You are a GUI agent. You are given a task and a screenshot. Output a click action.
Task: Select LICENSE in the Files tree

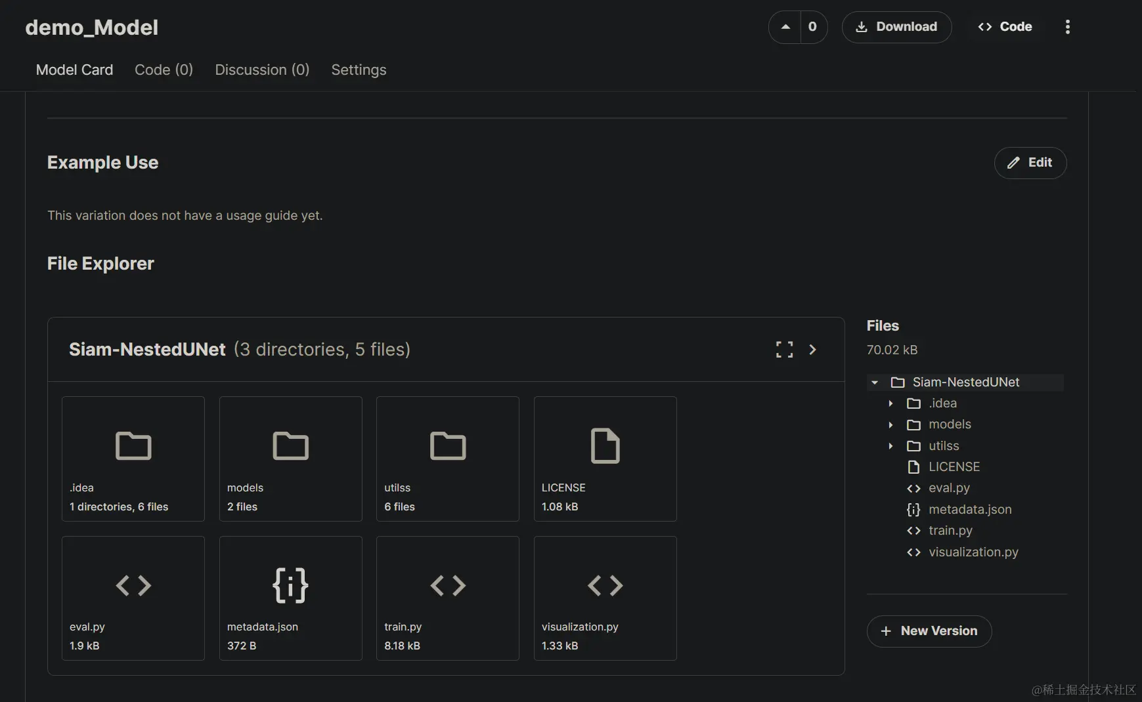coord(954,467)
